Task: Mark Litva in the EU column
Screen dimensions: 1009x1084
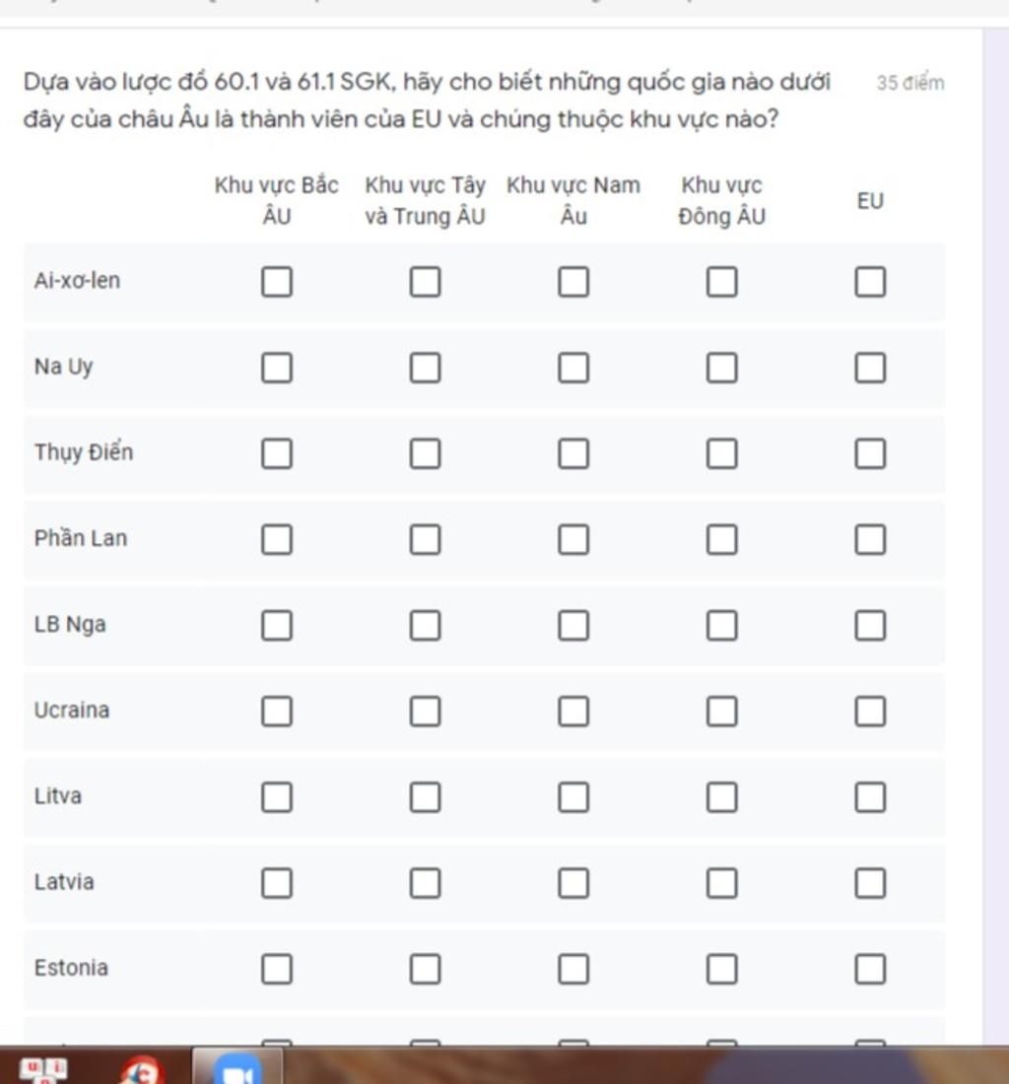Action: [x=870, y=796]
